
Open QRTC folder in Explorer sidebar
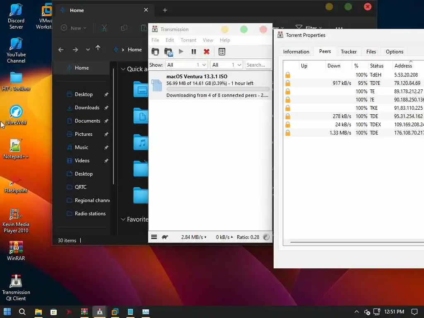click(80, 187)
